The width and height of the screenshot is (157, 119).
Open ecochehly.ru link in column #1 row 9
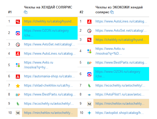click(49, 104)
